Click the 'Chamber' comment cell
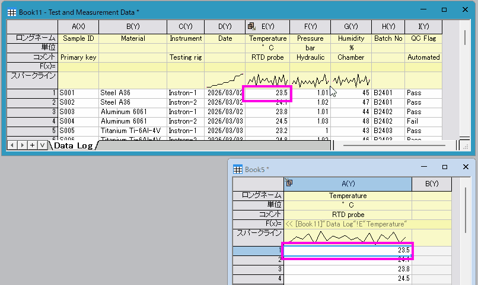Screen dimensions: 478x285 pos(351,57)
